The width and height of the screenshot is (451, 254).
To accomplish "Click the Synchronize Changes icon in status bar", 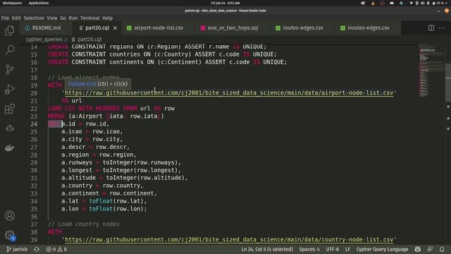I will click(x=37, y=249).
